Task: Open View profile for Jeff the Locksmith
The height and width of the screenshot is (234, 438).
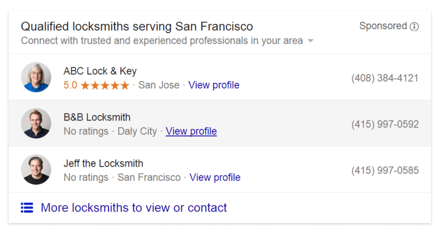Action: click(215, 178)
